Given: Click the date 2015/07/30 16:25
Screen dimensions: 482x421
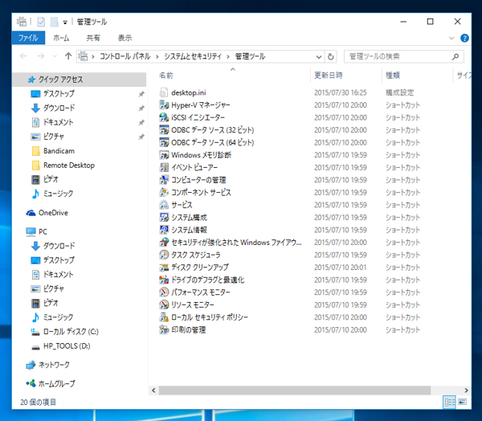Looking at the screenshot, I should click(341, 92).
